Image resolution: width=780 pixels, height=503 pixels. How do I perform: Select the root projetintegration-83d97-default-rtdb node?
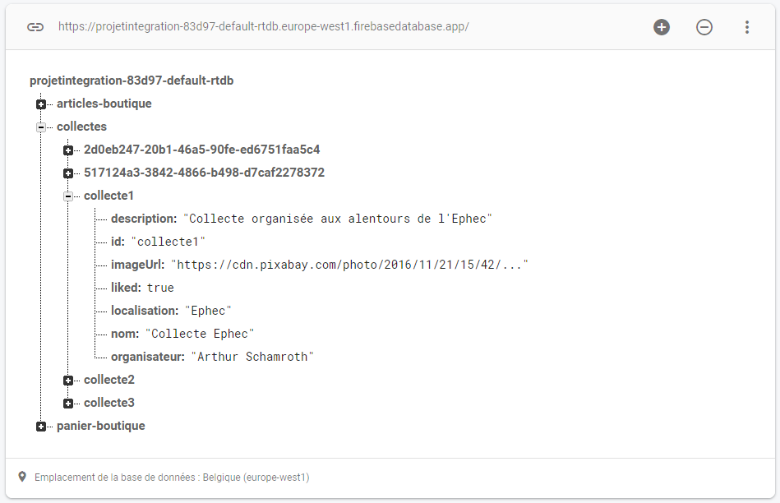coord(132,81)
